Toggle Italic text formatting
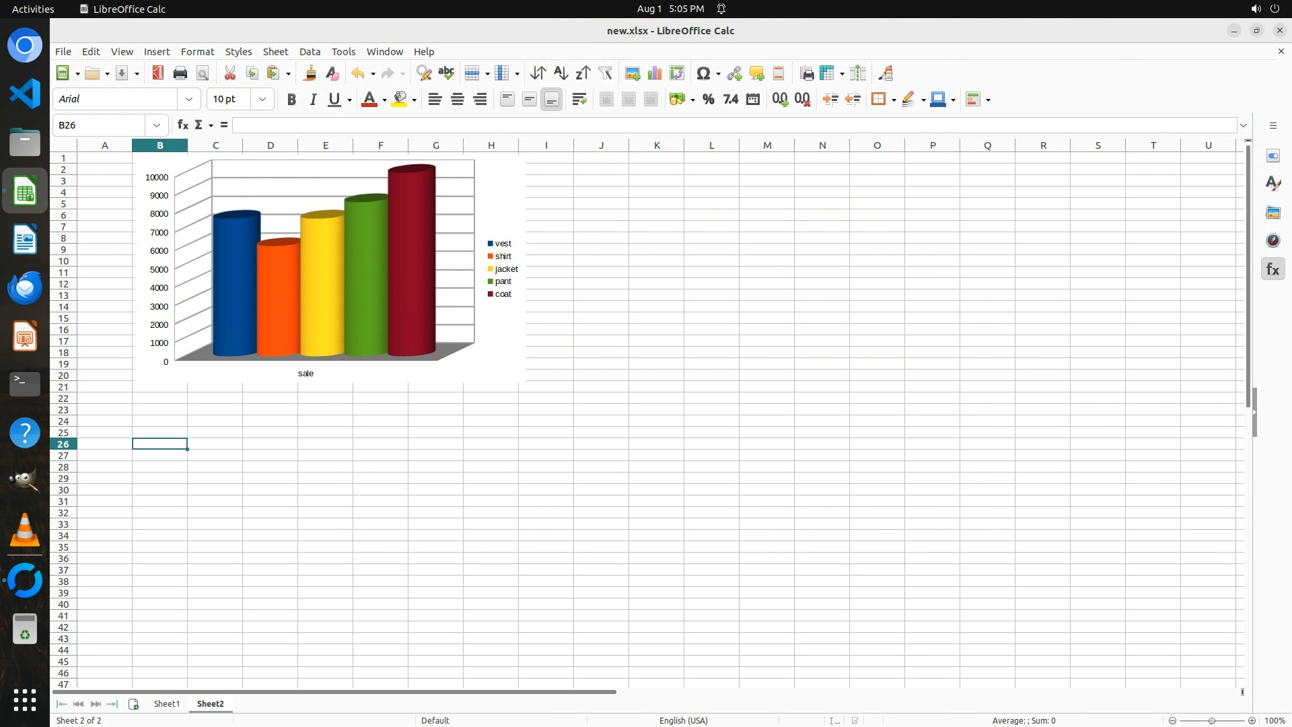This screenshot has height=727, width=1292. pyautogui.click(x=313, y=100)
